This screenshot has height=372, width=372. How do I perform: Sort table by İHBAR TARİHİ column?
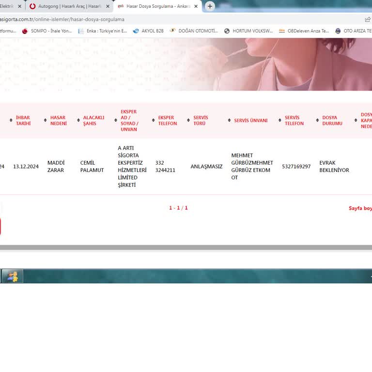(23, 121)
